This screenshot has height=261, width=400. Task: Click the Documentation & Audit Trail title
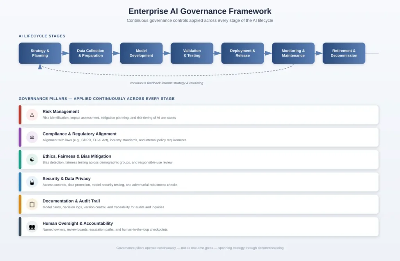click(71, 201)
